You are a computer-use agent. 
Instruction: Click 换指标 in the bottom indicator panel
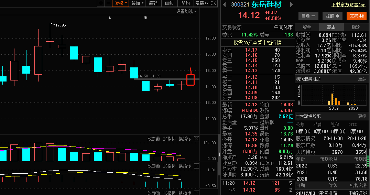[x=185, y=193]
